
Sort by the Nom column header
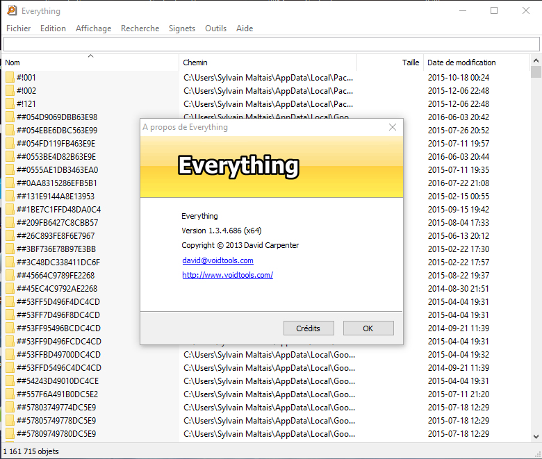(90, 62)
